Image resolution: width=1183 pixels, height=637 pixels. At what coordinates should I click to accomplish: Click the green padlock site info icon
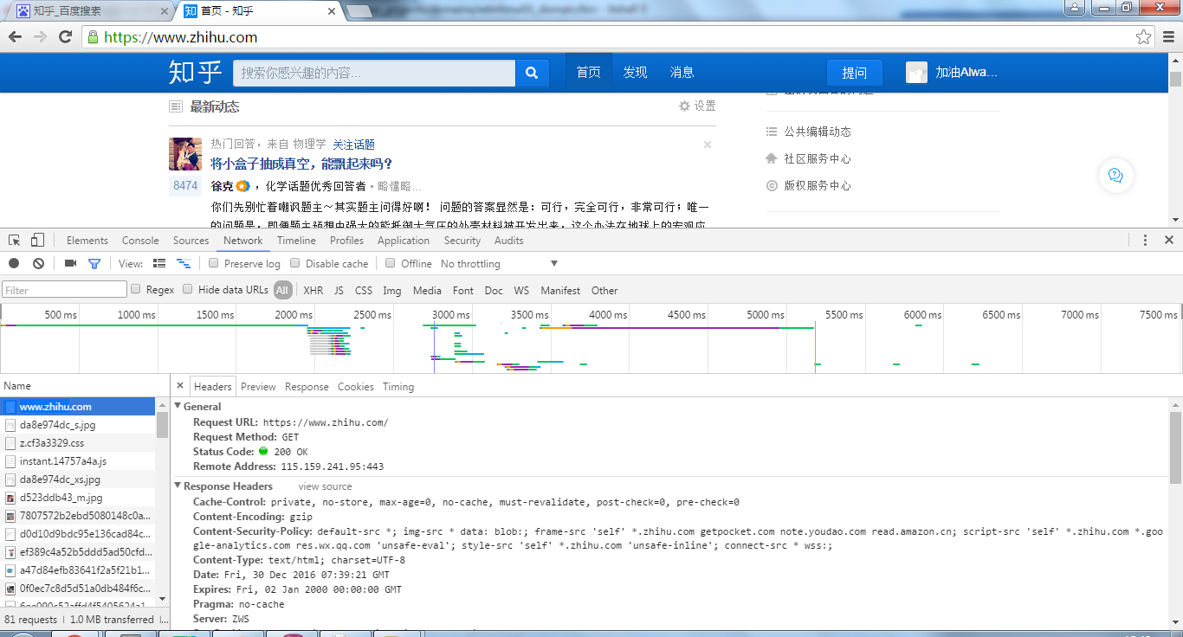pos(94,37)
